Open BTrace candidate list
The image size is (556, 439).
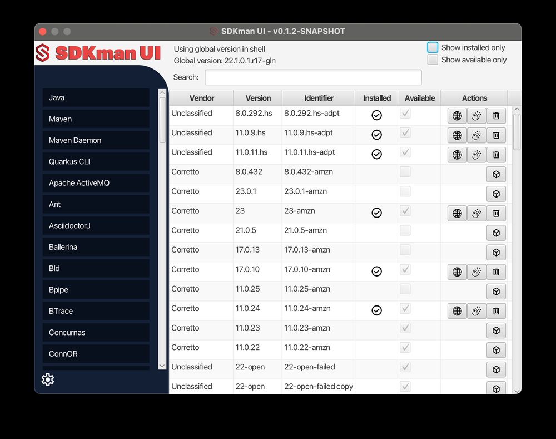96,311
